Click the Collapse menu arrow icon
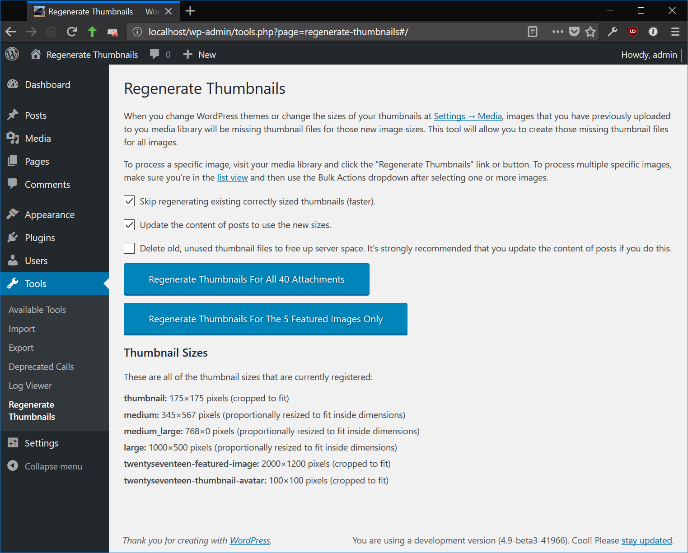 (x=13, y=466)
